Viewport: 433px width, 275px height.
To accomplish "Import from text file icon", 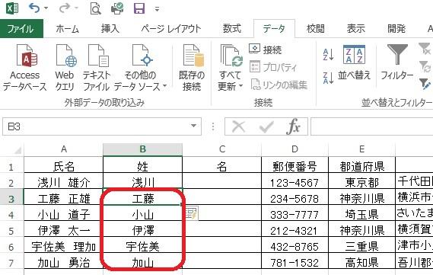I will tap(97, 68).
